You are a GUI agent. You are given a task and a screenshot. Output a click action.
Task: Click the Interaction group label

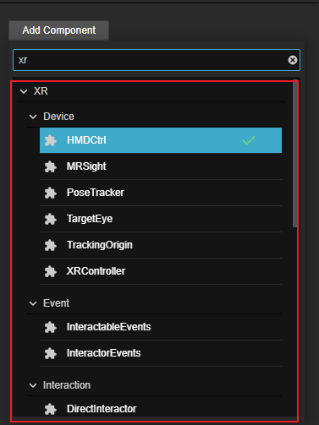(67, 385)
